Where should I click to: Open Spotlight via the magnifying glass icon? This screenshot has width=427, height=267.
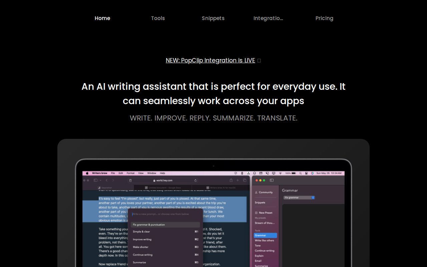click(301, 173)
